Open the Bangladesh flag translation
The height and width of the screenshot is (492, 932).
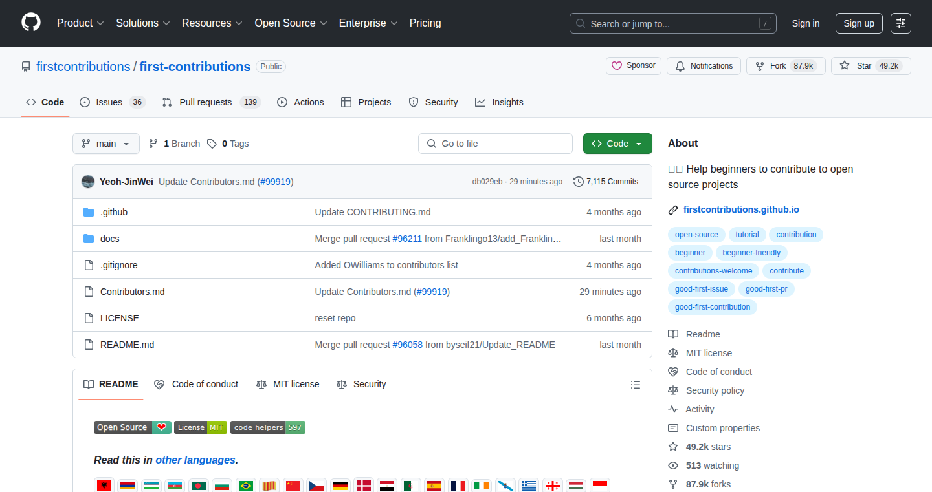199,486
